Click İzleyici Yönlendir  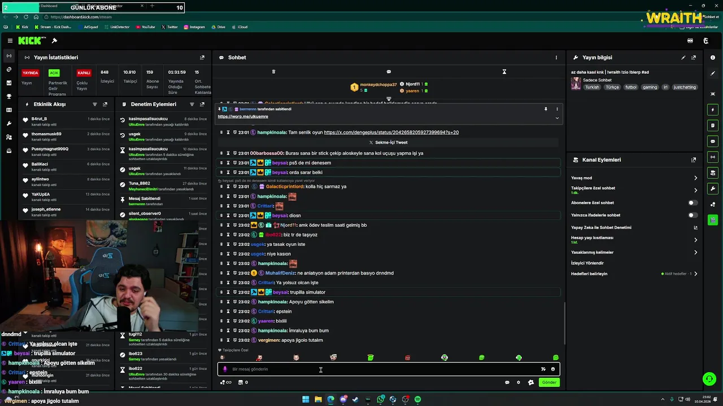tap(587, 263)
